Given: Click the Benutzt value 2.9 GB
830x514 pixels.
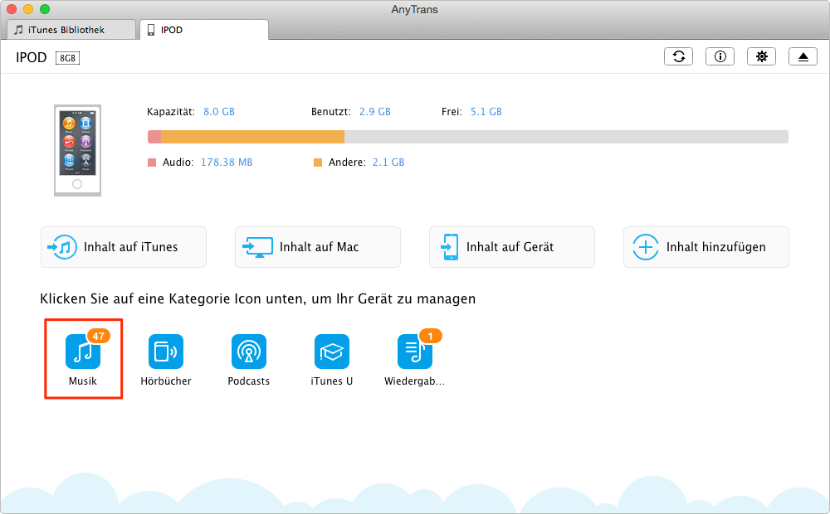Looking at the screenshot, I should click(x=375, y=112).
